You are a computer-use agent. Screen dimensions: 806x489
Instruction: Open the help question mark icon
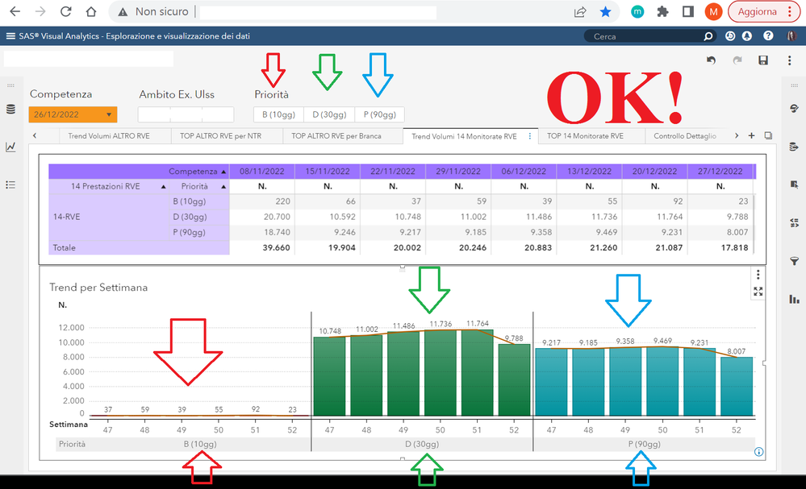768,36
